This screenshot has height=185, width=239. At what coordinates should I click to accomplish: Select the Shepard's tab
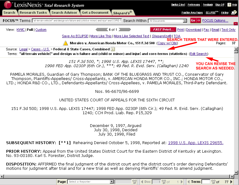pyautogui.click(x=122, y=13)
